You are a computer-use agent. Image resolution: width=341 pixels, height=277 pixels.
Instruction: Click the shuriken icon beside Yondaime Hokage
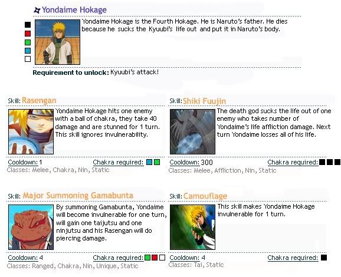pyautogui.click(x=37, y=10)
